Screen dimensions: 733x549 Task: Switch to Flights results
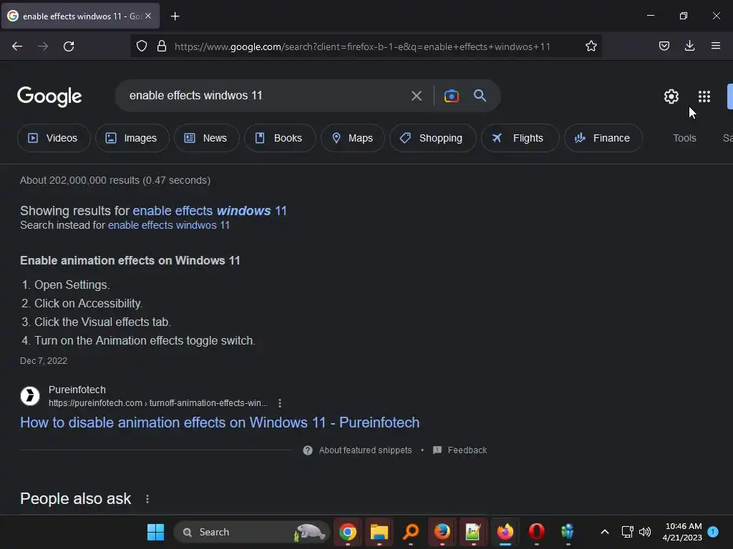520,138
